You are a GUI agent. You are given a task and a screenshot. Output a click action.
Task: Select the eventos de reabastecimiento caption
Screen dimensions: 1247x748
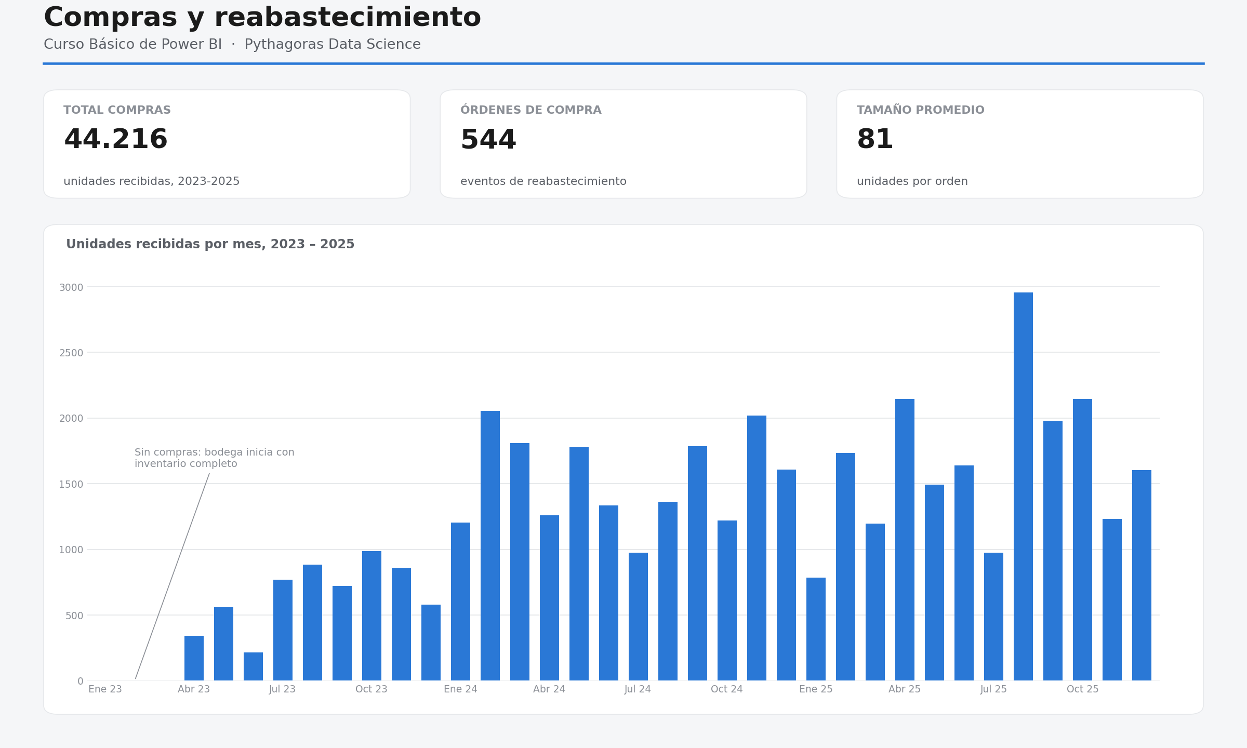(543, 181)
